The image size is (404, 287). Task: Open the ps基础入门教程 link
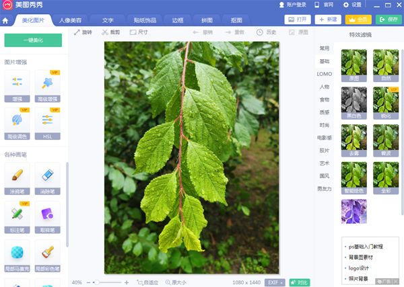(366, 247)
